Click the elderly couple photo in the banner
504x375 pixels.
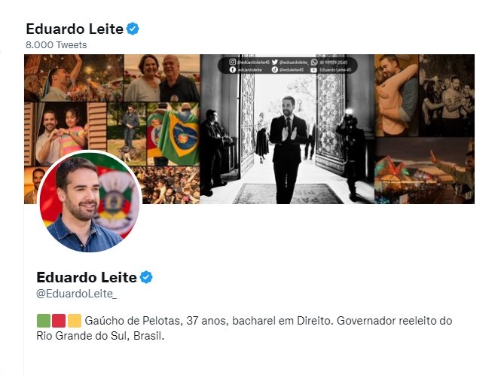162,78
